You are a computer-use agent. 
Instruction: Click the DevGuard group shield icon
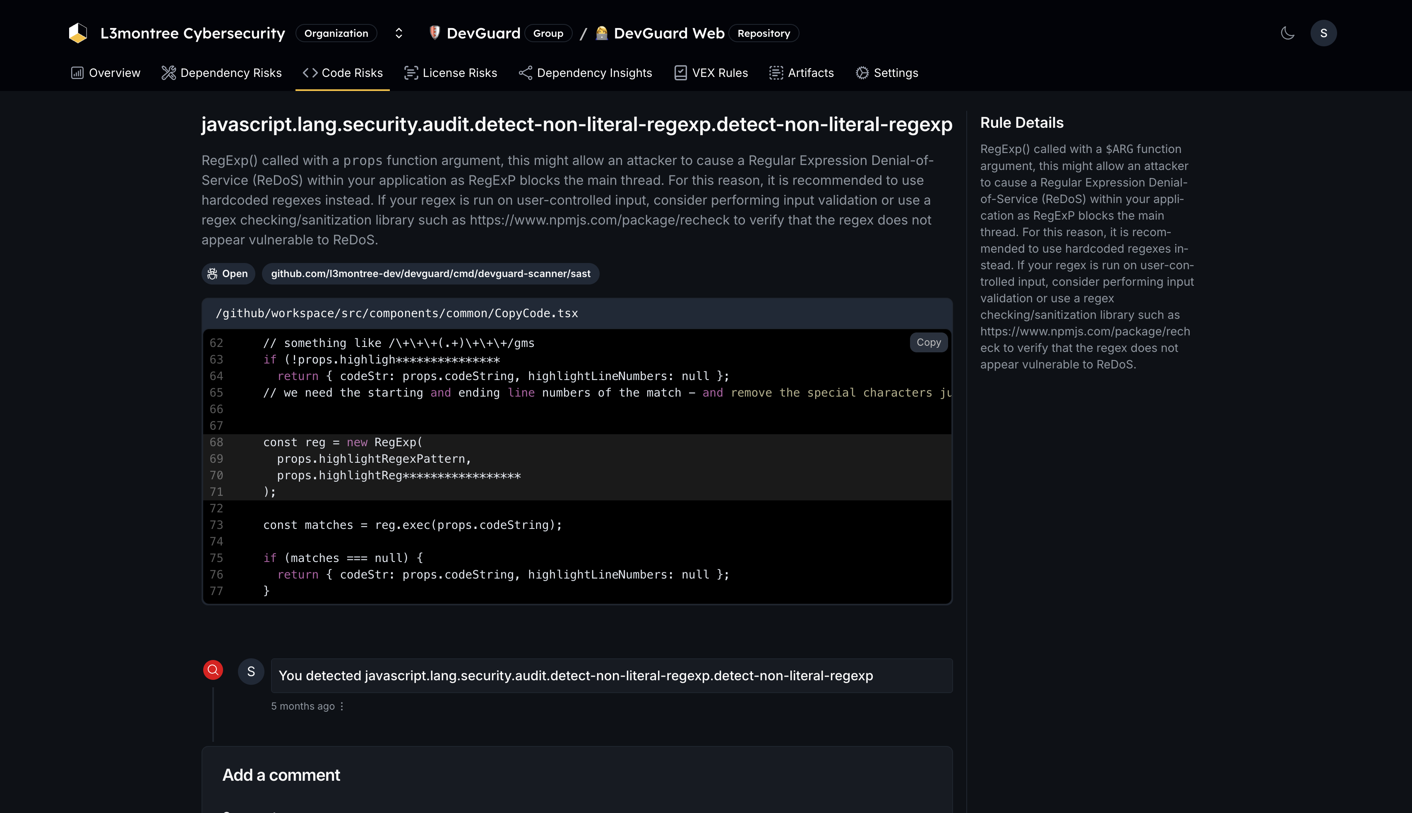tap(435, 33)
